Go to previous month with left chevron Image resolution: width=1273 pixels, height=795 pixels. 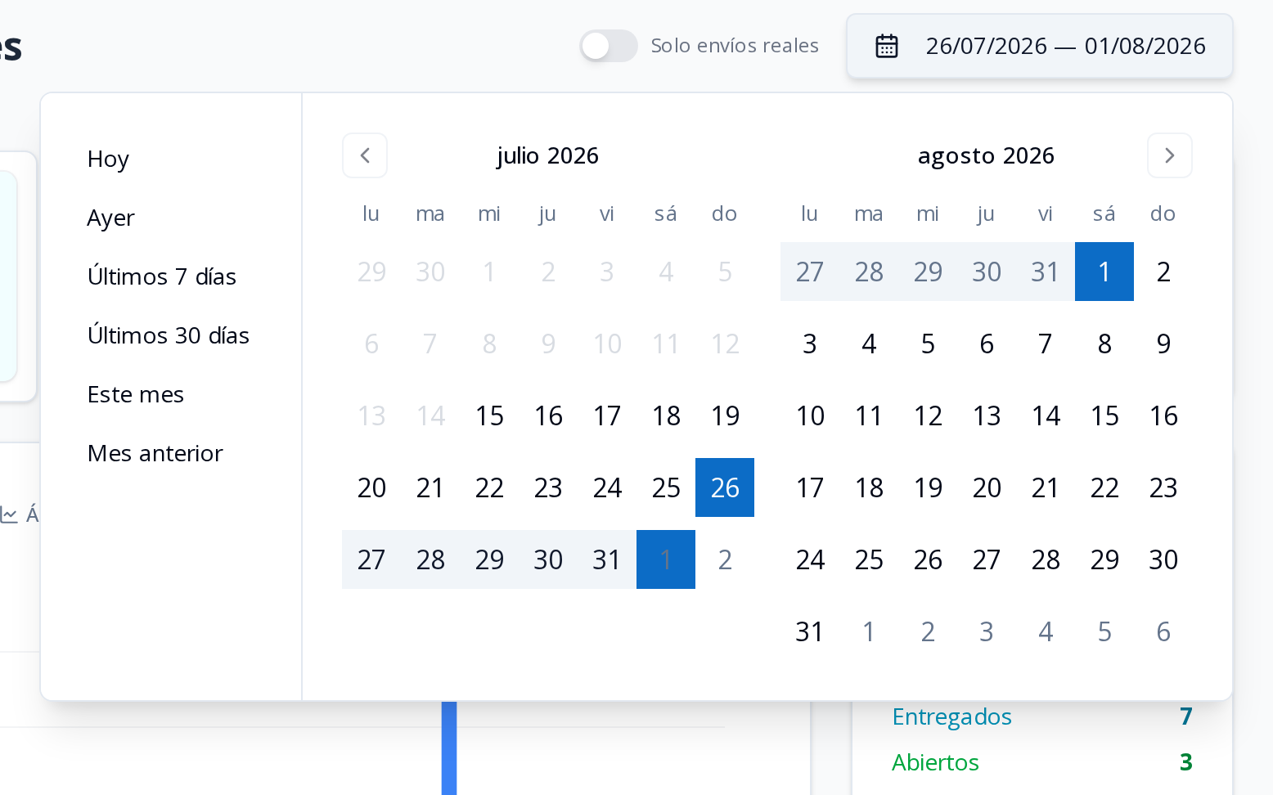tap(365, 155)
